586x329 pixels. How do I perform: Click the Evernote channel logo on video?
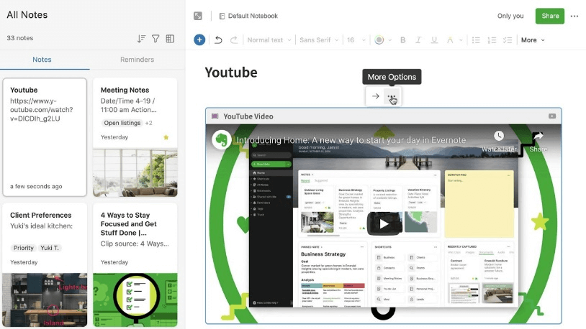pos(221,140)
